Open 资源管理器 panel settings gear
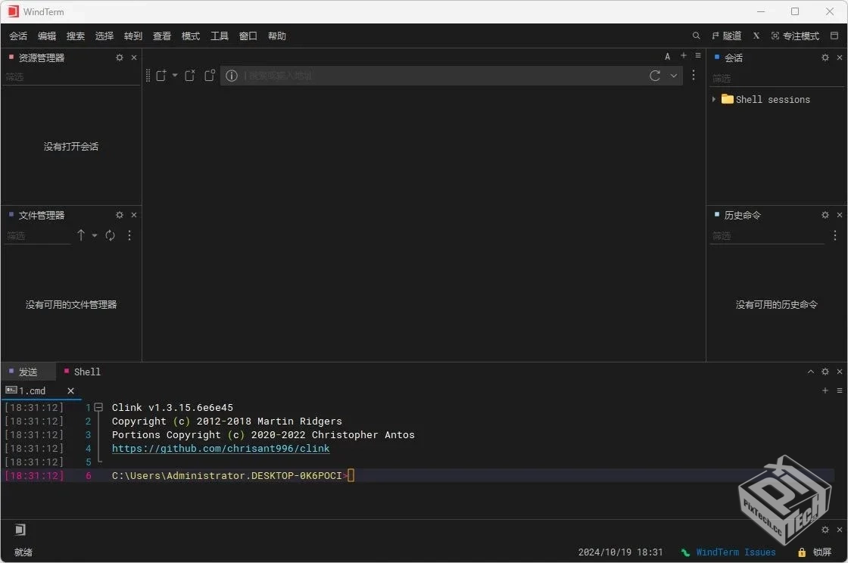848x563 pixels. coord(119,57)
